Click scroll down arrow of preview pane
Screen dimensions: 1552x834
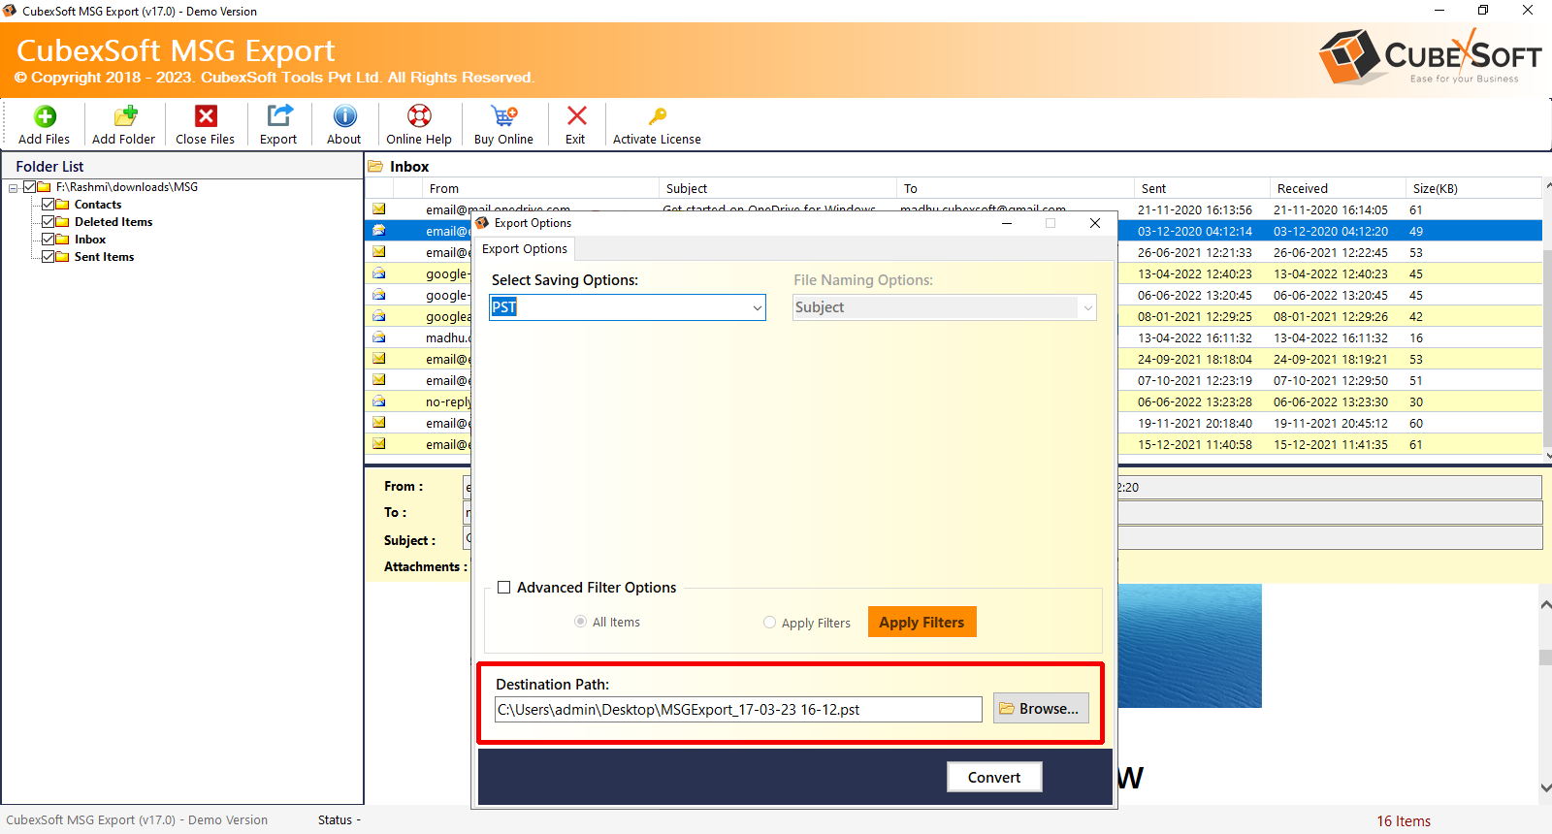click(1545, 787)
